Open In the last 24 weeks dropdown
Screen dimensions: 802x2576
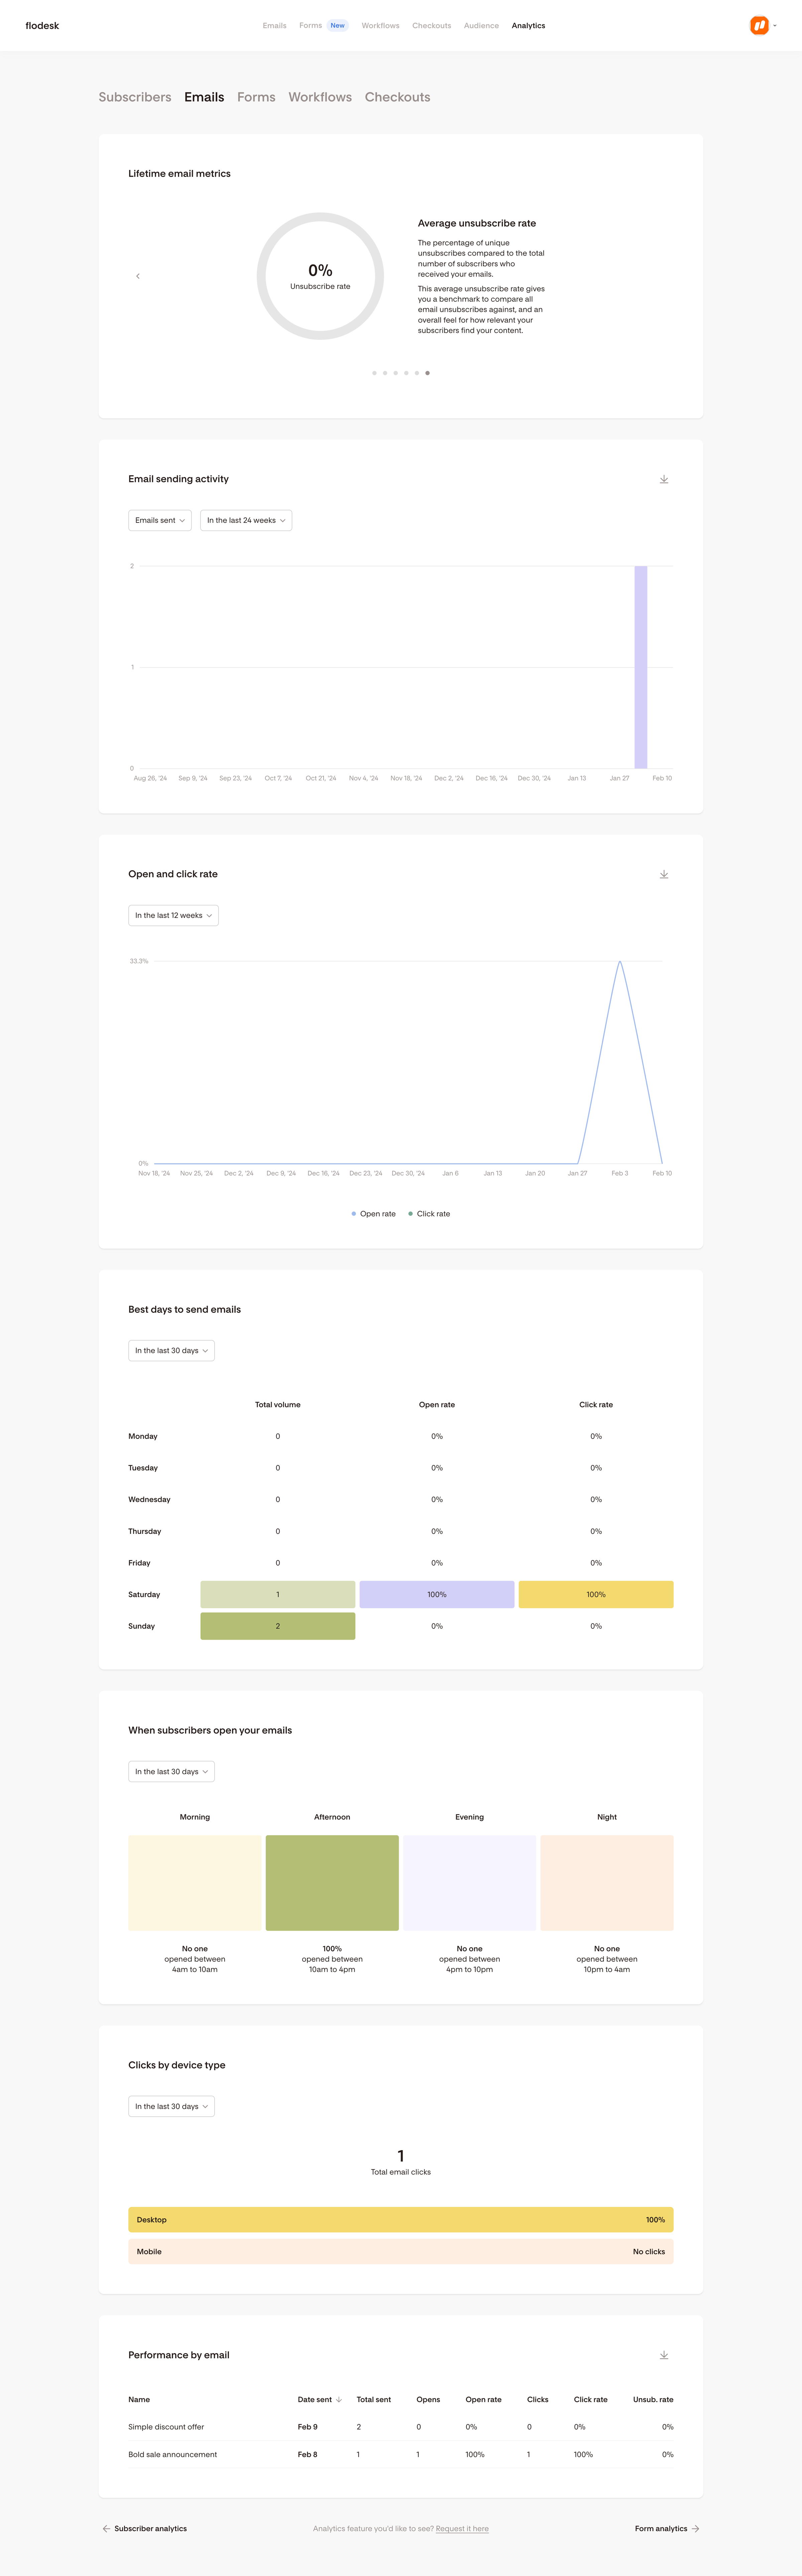pyautogui.click(x=246, y=520)
